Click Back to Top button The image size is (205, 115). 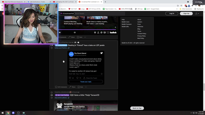(137, 108)
